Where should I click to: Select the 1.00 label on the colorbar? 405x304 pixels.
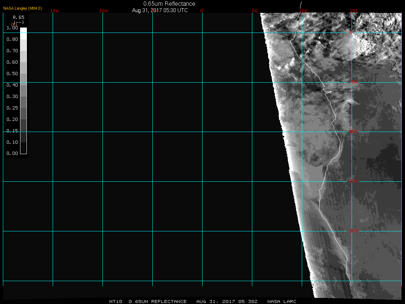(12, 28)
